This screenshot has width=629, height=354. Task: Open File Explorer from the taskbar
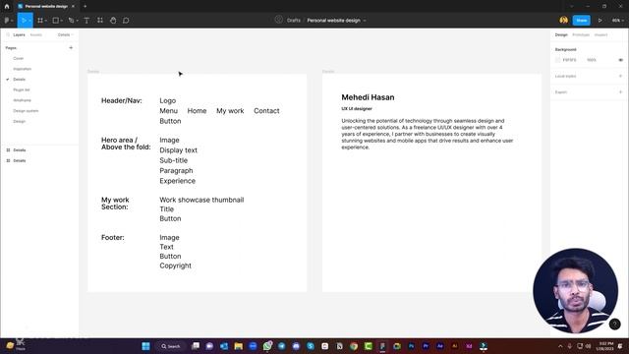click(238, 346)
